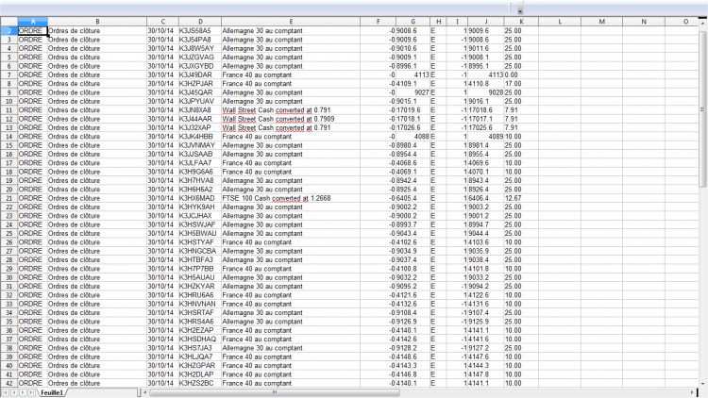The image size is (708, 398).
Task: Select column I header
Action: click(x=457, y=21)
